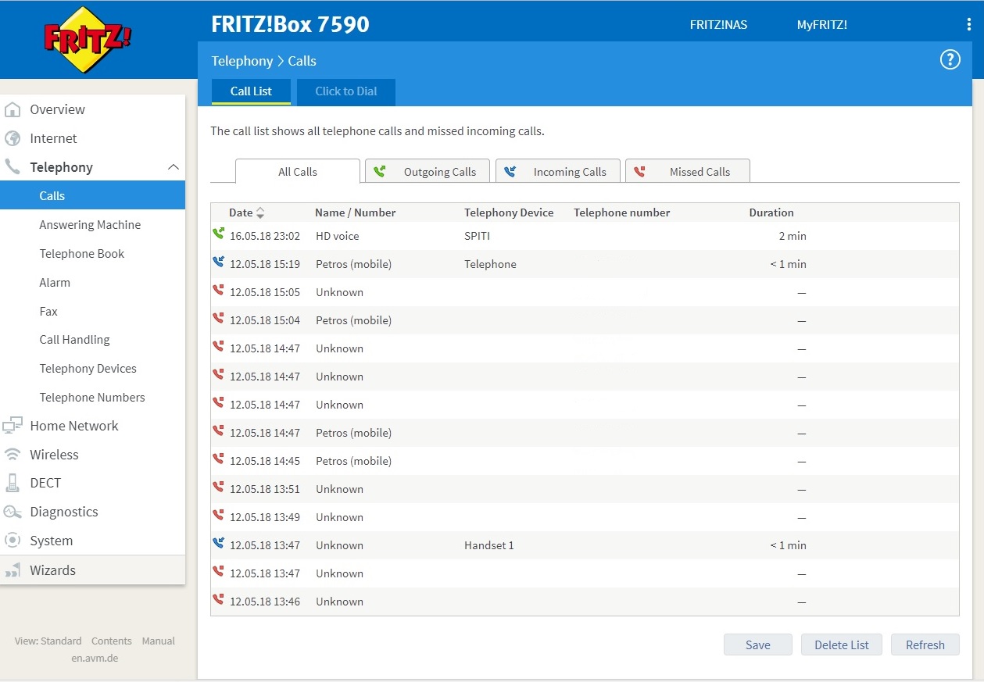Click the Telephony Device column header
Image resolution: width=984 pixels, height=682 pixels.
tap(509, 212)
